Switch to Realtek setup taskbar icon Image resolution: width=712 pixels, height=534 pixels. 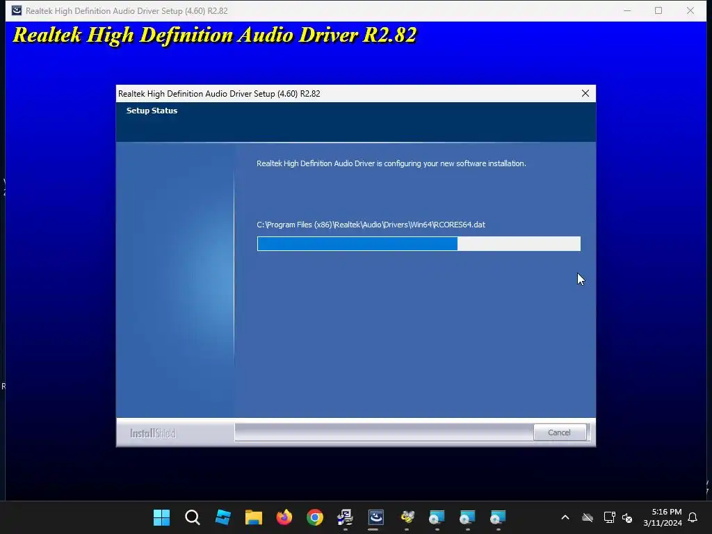click(x=376, y=517)
